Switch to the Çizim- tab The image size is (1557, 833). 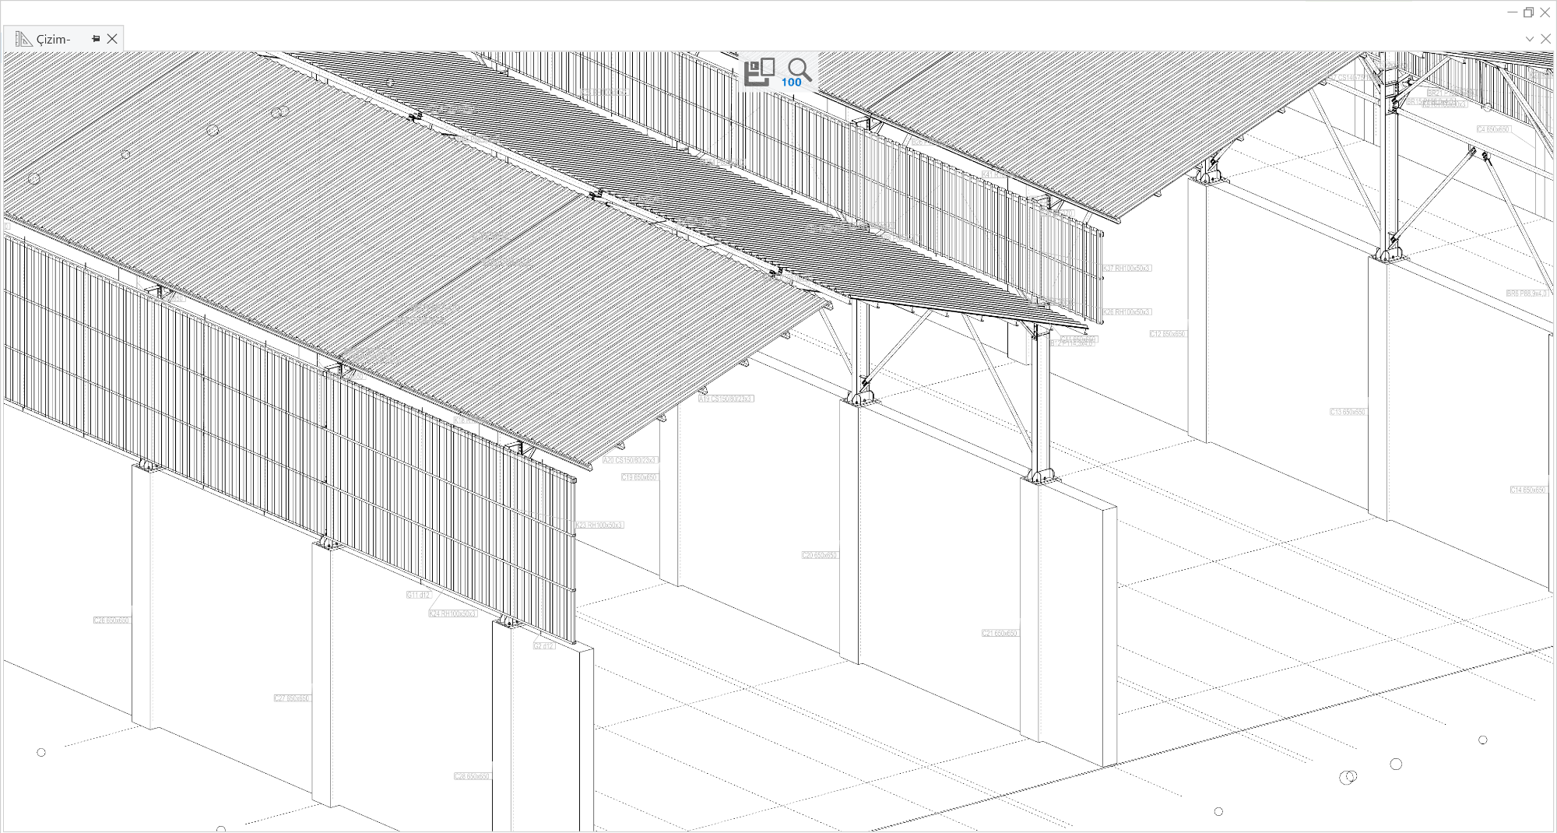[53, 39]
